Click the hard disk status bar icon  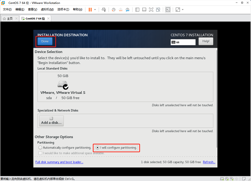[222, 179]
